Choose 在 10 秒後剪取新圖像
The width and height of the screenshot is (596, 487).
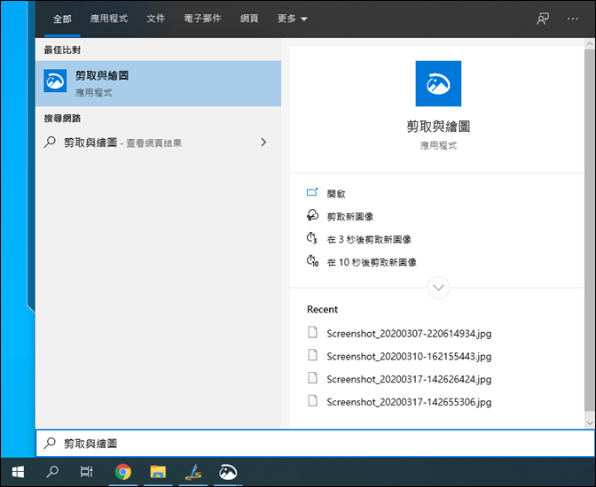pyautogui.click(x=372, y=262)
